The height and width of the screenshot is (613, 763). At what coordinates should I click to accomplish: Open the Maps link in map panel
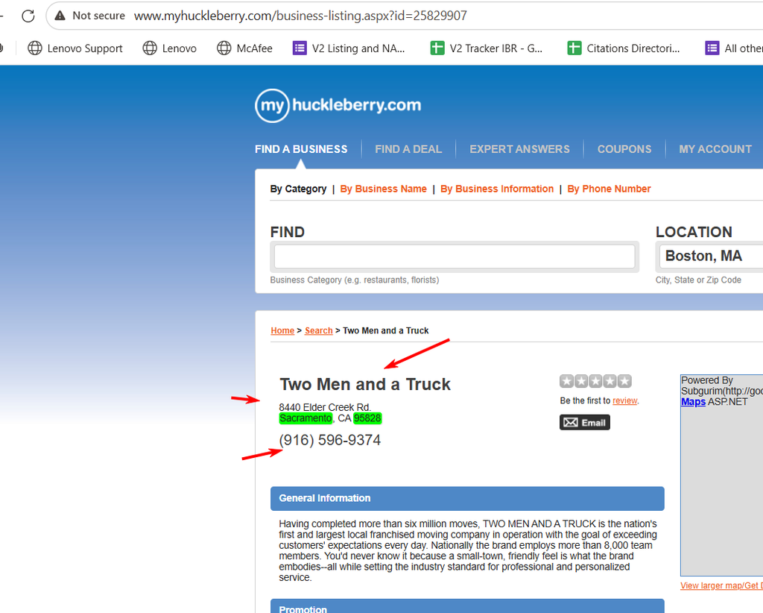click(694, 402)
